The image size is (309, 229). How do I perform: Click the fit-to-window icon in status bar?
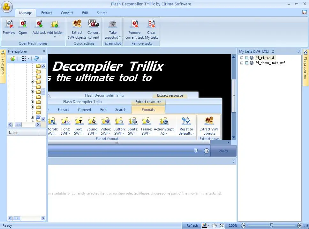tap(222, 226)
